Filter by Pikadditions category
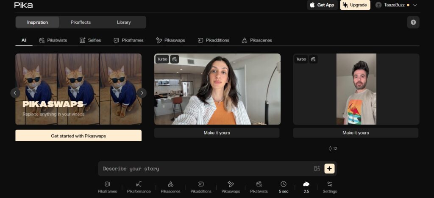 click(x=214, y=40)
